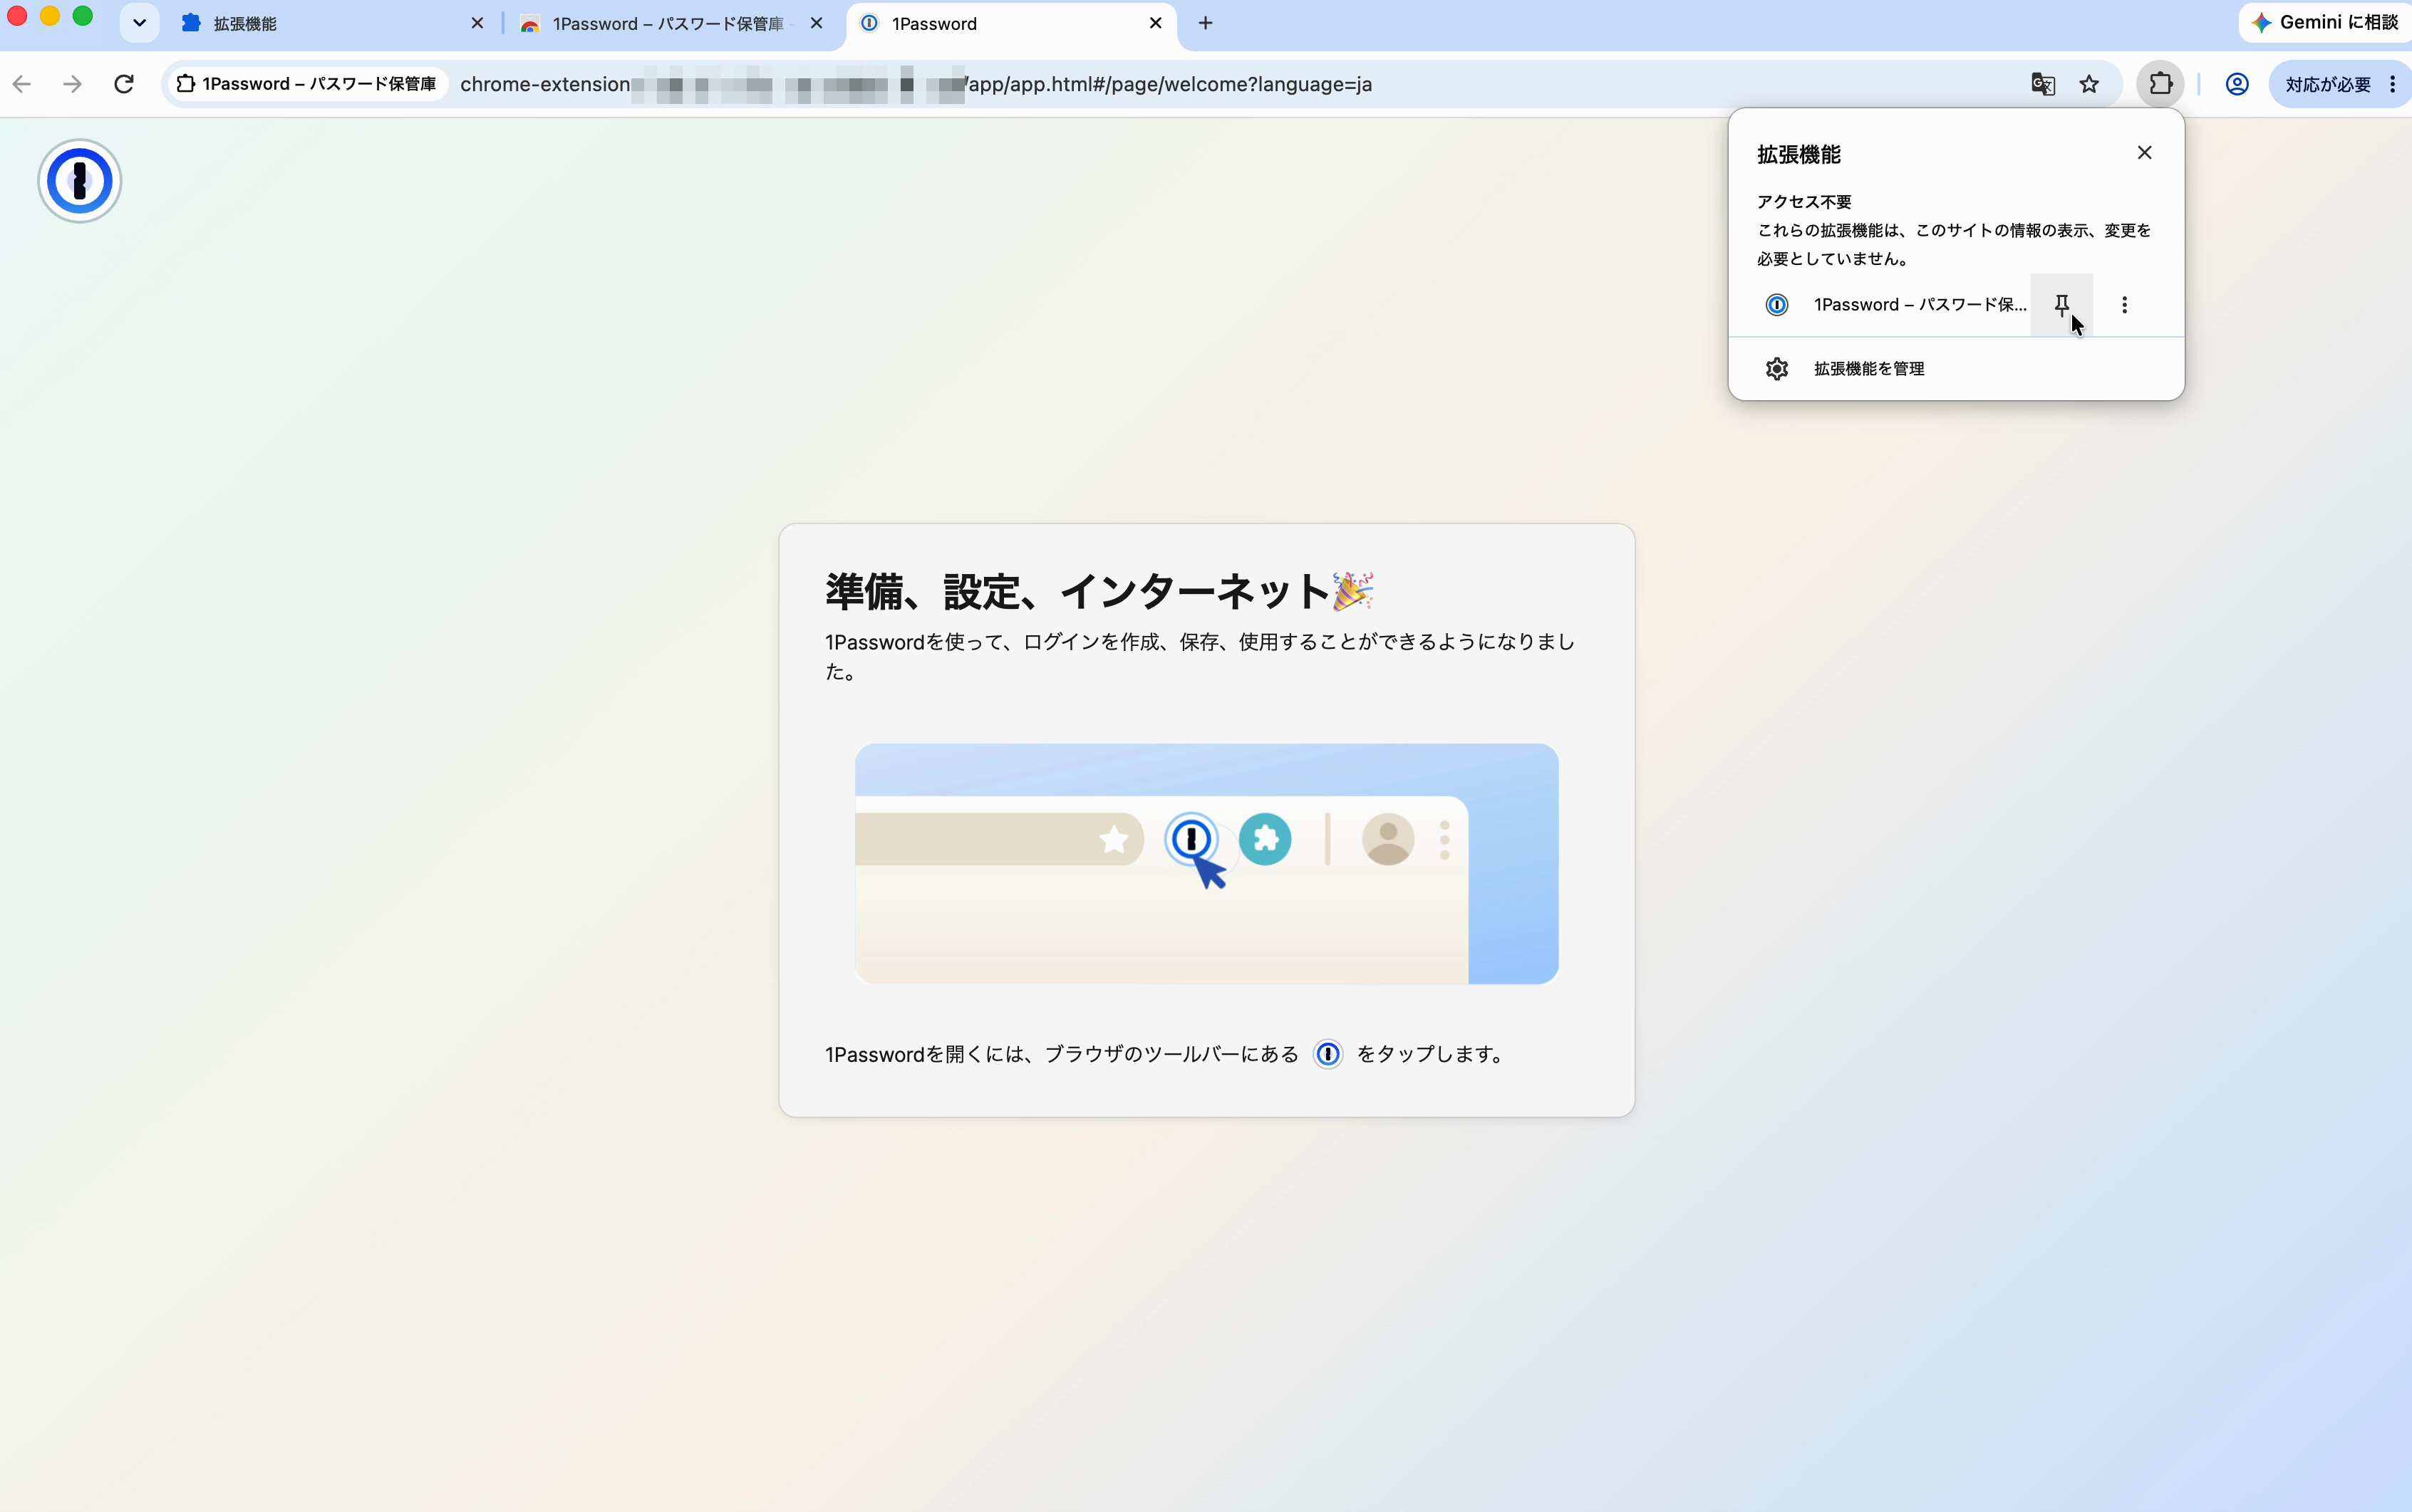This screenshot has width=2412, height=1512.
Task: Click the アクセス不要 label in popup
Action: click(x=1805, y=202)
